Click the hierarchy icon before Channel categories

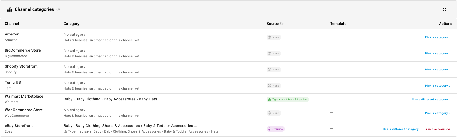click(x=10, y=9)
